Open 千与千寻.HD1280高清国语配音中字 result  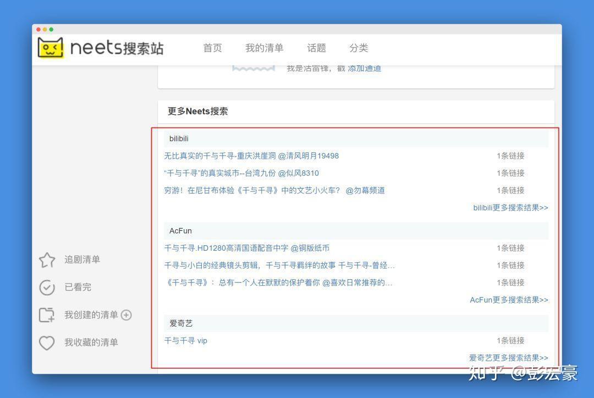coord(247,248)
